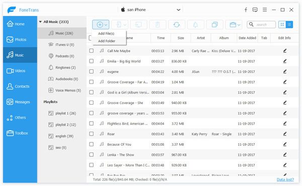Check the Emilia - Big Big World checkbox
The image size is (302, 186).
[x=91, y=61]
